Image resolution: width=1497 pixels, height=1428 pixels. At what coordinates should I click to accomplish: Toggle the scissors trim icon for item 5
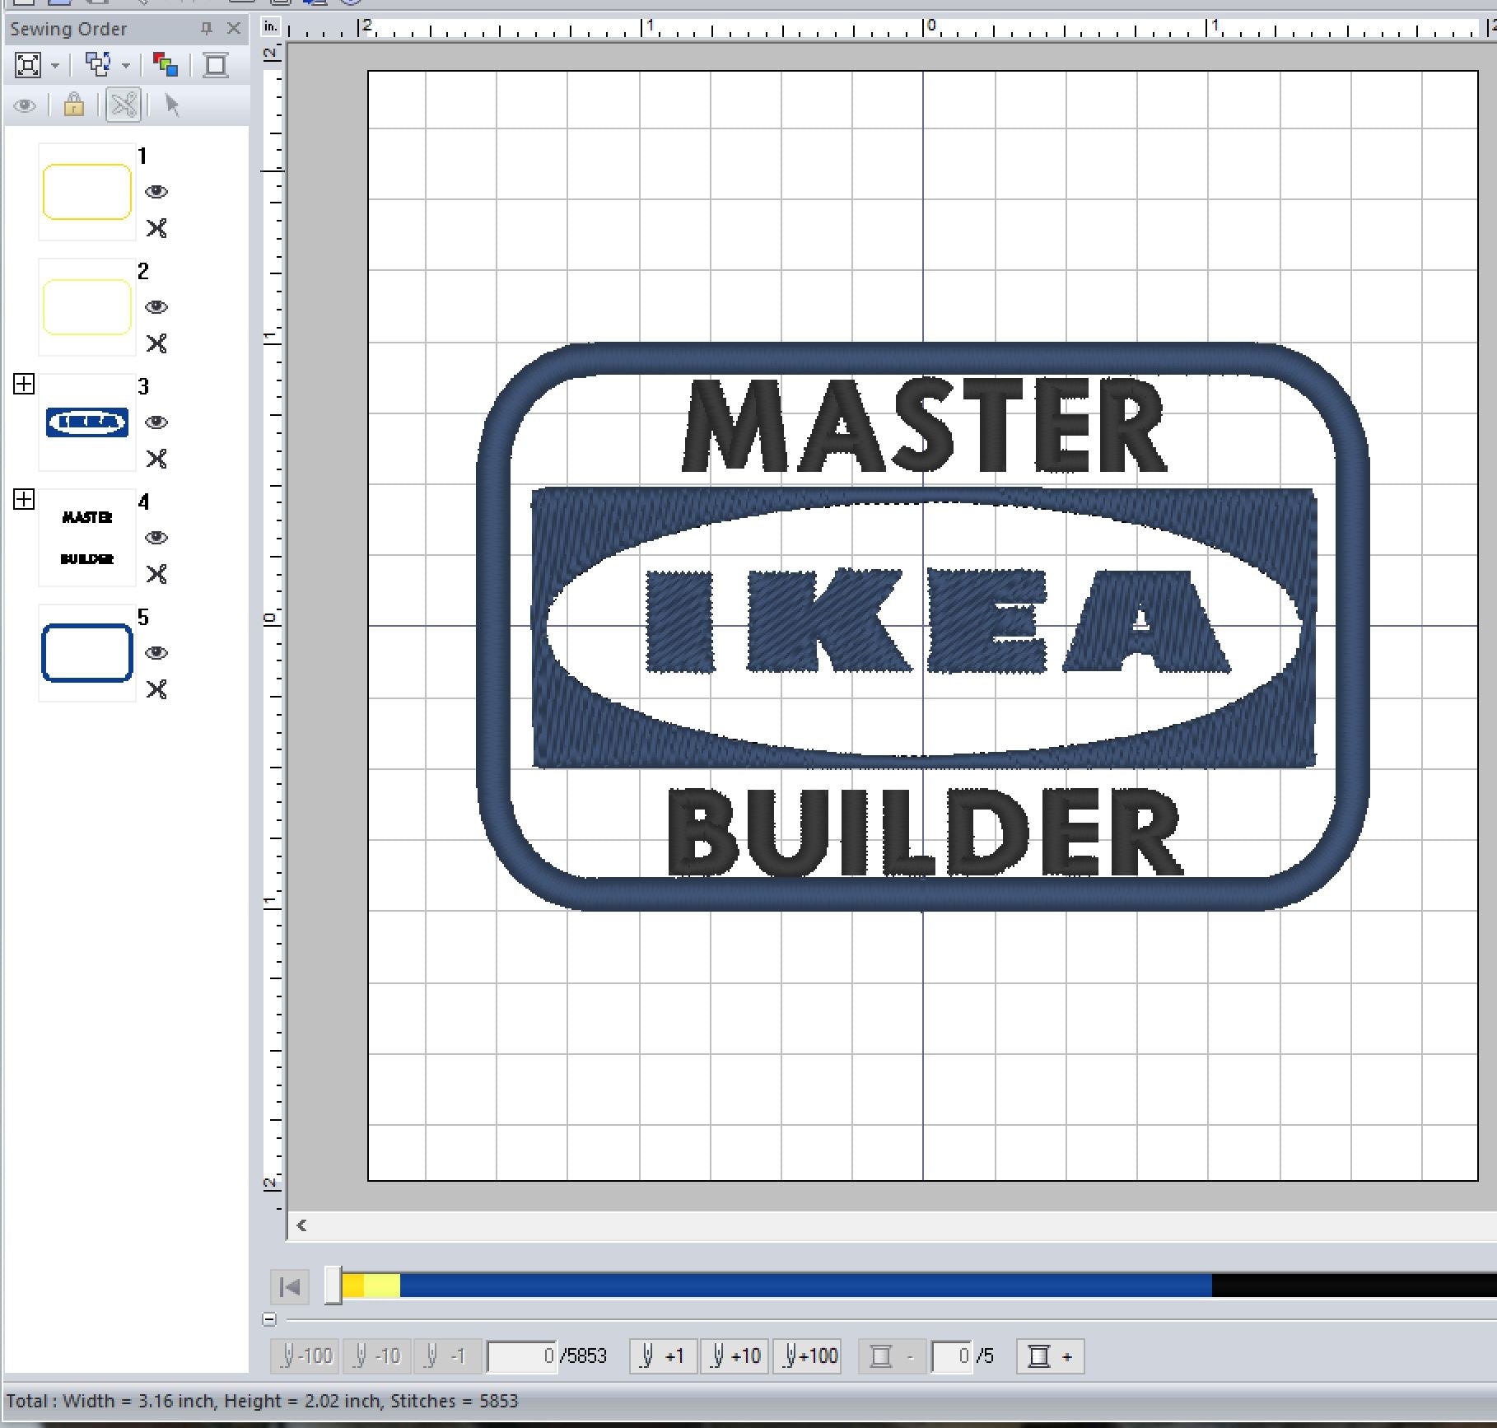156,689
